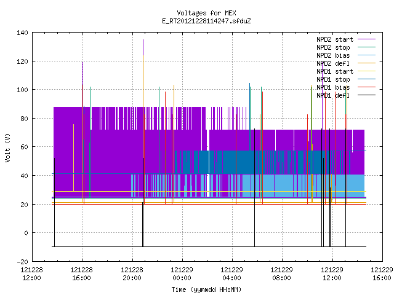Viewport: 394px width, 295px height.
Task: Click the Volt (V) y-axis label
Action: click(7, 148)
